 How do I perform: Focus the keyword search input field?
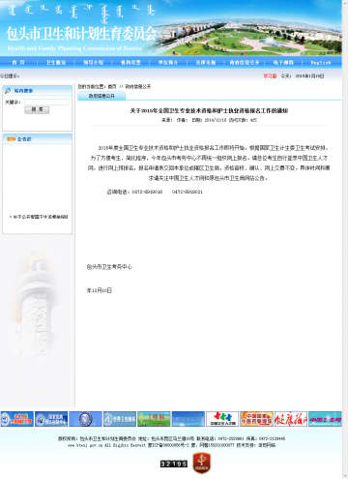click(46, 102)
